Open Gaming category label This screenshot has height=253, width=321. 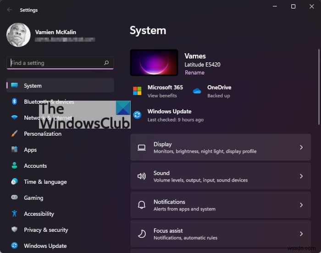tap(33, 198)
